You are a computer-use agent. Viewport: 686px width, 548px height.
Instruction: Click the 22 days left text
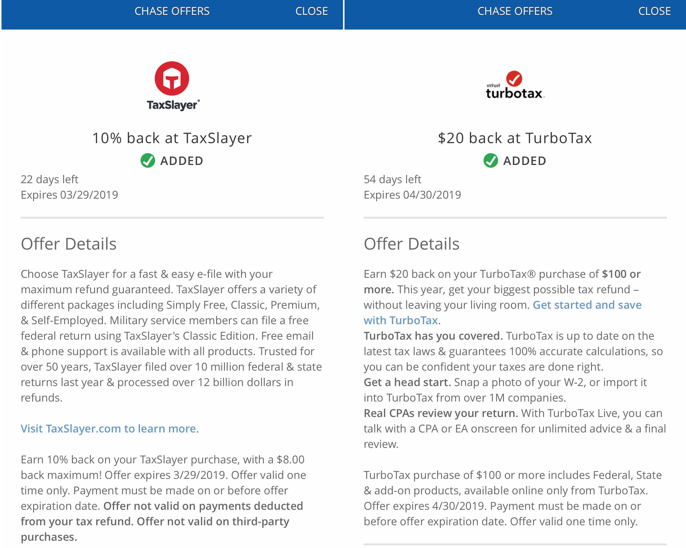[x=49, y=179]
